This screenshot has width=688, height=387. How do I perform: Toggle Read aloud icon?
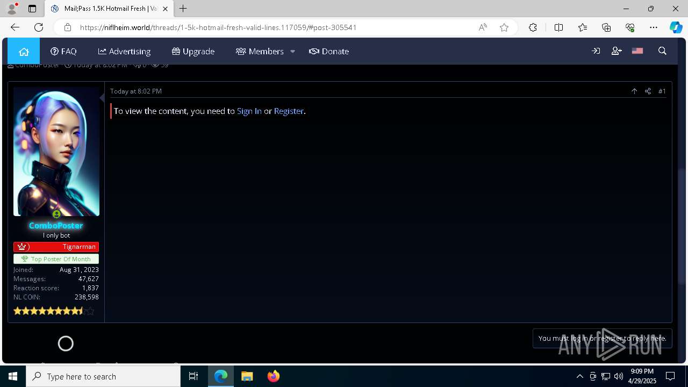point(483,27)
